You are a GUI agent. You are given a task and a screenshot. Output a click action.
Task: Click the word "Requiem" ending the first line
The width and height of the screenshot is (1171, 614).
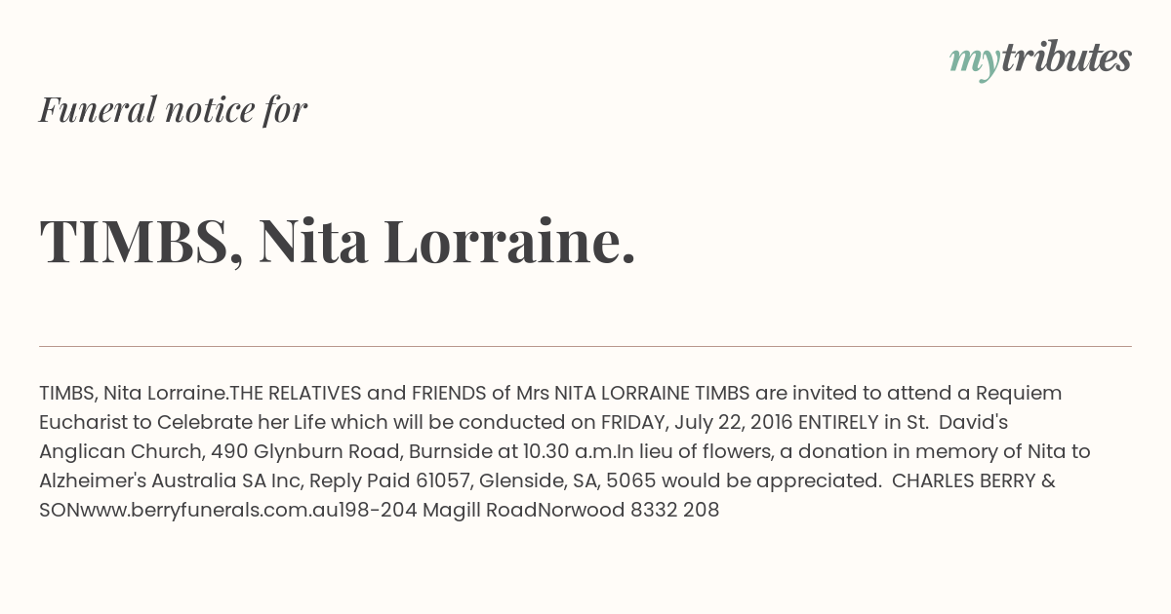pyautogui.click(x=1018, y=393)
